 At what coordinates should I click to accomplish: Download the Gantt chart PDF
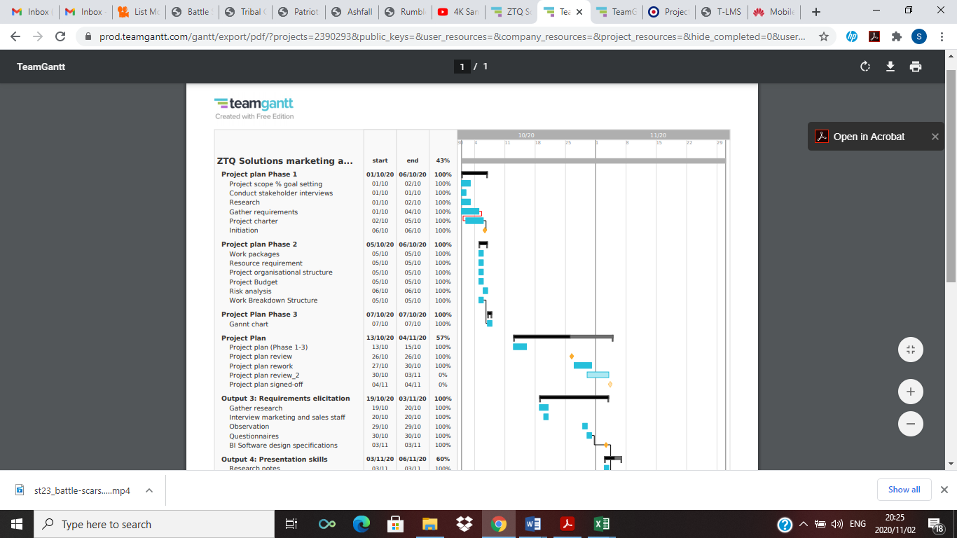point(890,67)
